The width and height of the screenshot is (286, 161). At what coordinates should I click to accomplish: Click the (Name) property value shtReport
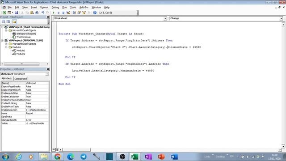[x=37, y=83]
